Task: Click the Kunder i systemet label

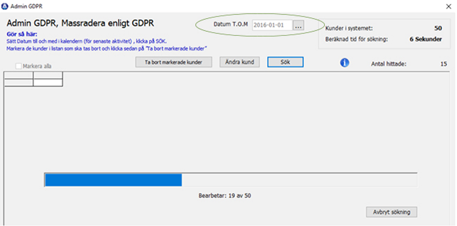Action: [349, 29]
